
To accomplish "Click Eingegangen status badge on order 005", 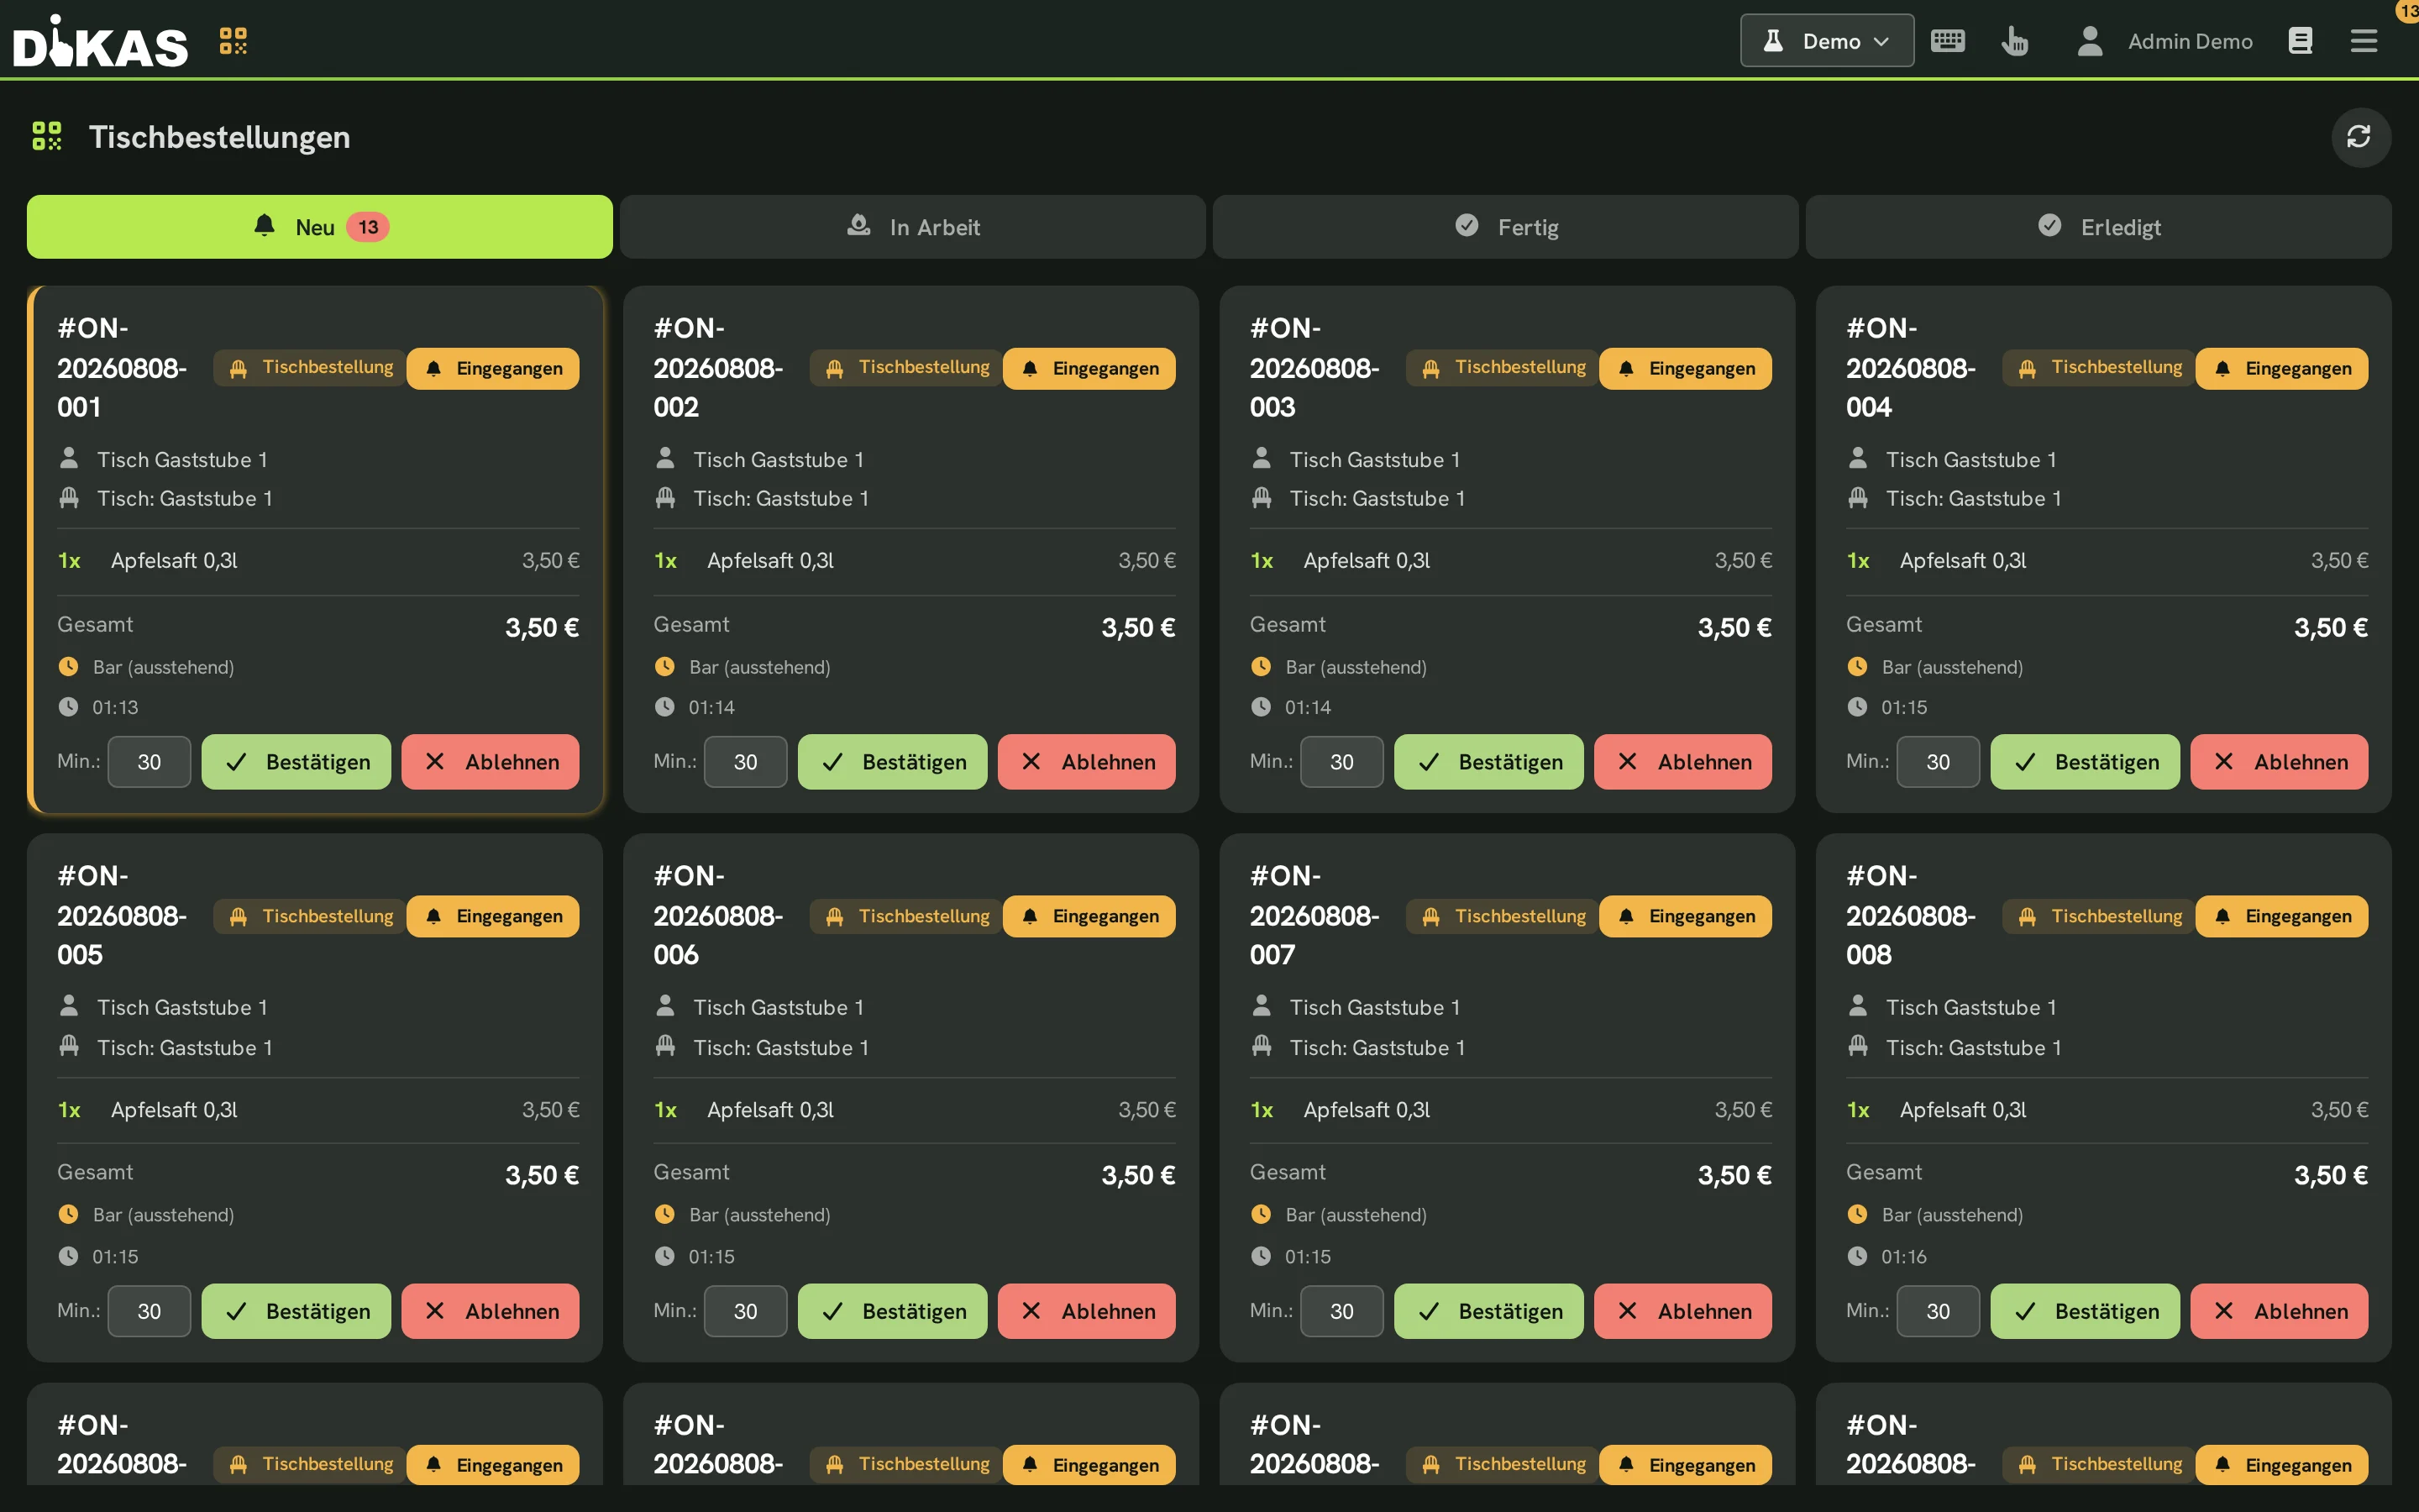I will 493,916.
